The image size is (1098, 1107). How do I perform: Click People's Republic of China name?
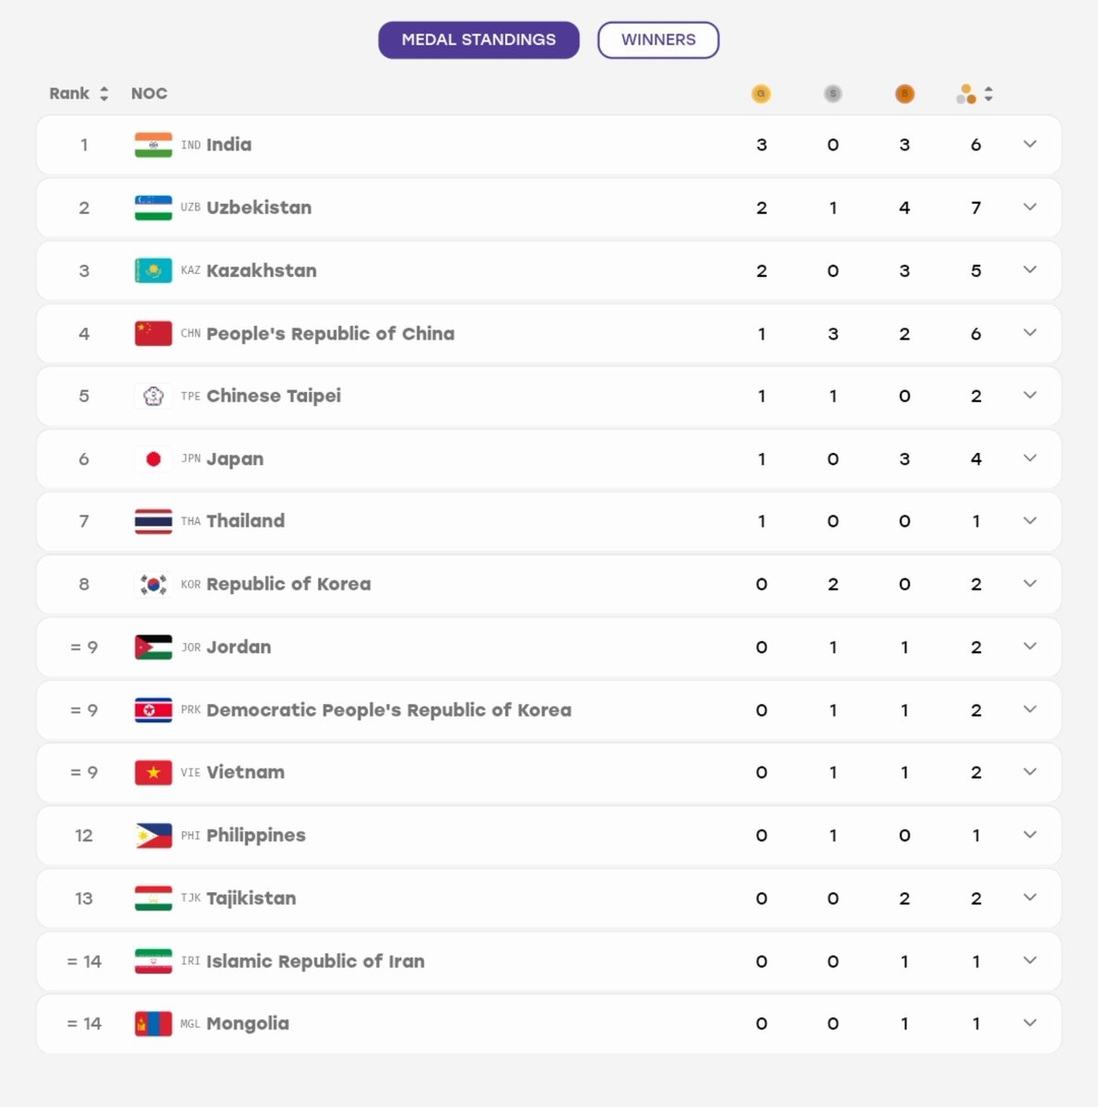330,333
